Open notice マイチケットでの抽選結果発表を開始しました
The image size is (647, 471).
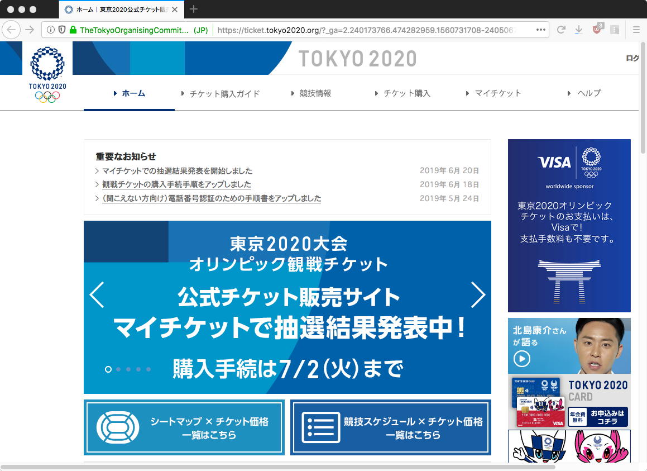pyautogui.click(x=177, y=170)
